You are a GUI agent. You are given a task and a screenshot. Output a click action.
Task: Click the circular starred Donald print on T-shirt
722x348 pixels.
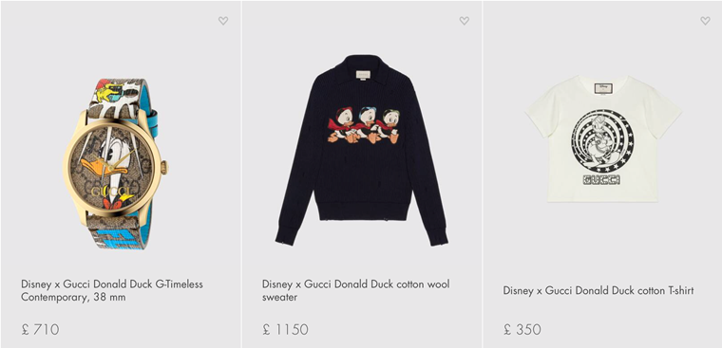click(x=602, y=140)
